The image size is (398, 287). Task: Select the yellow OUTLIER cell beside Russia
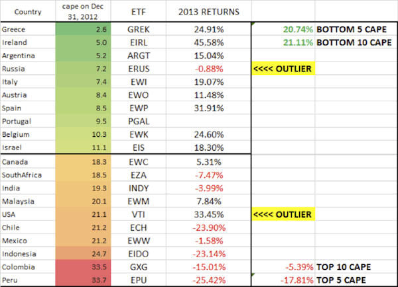point(282,68)
